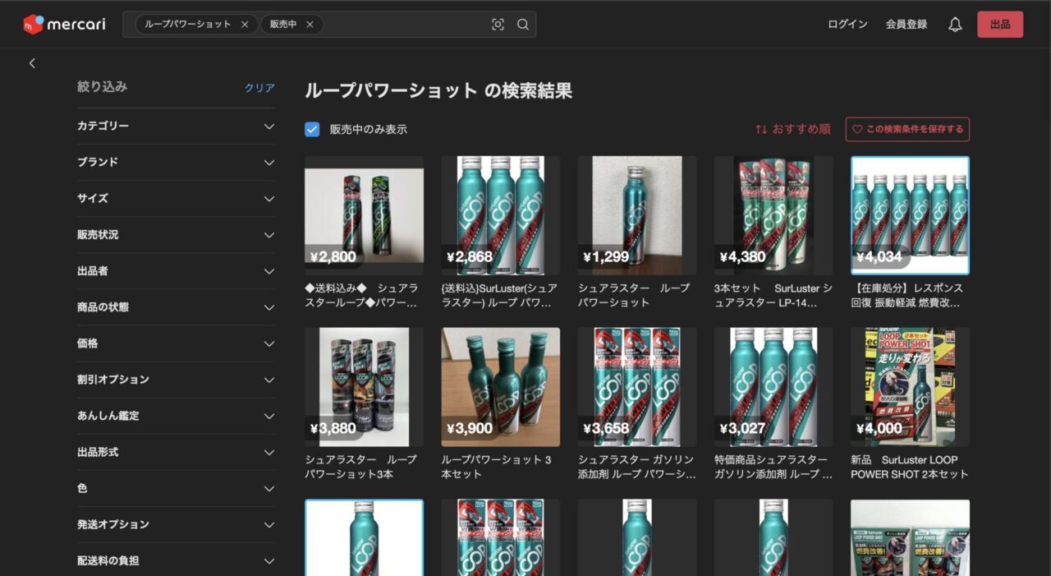Screen dimensions: 1051x576
Task: Submit search with magnifier icon
Action: (523, 25)
